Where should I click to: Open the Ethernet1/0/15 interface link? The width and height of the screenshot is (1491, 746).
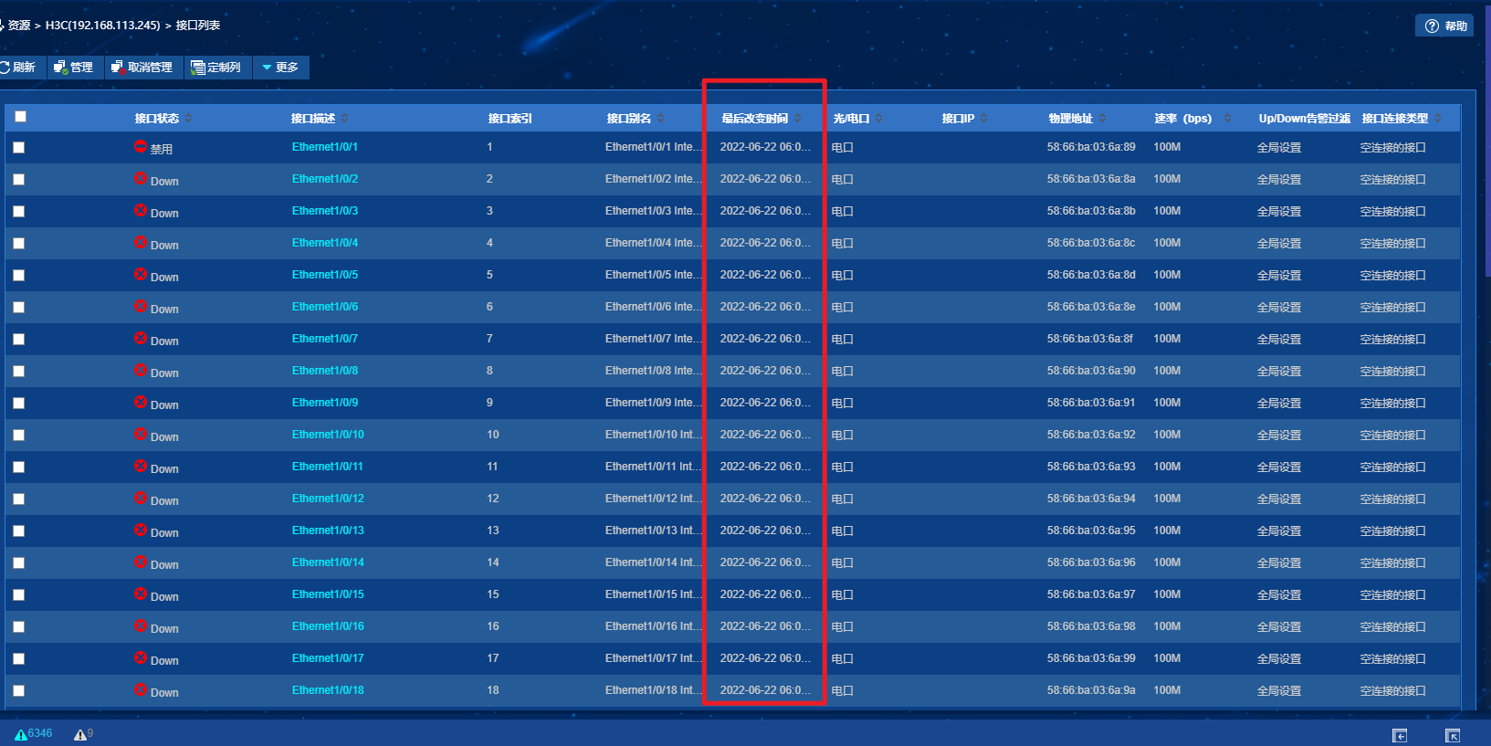pyautogui.click(x=328, y=594)
